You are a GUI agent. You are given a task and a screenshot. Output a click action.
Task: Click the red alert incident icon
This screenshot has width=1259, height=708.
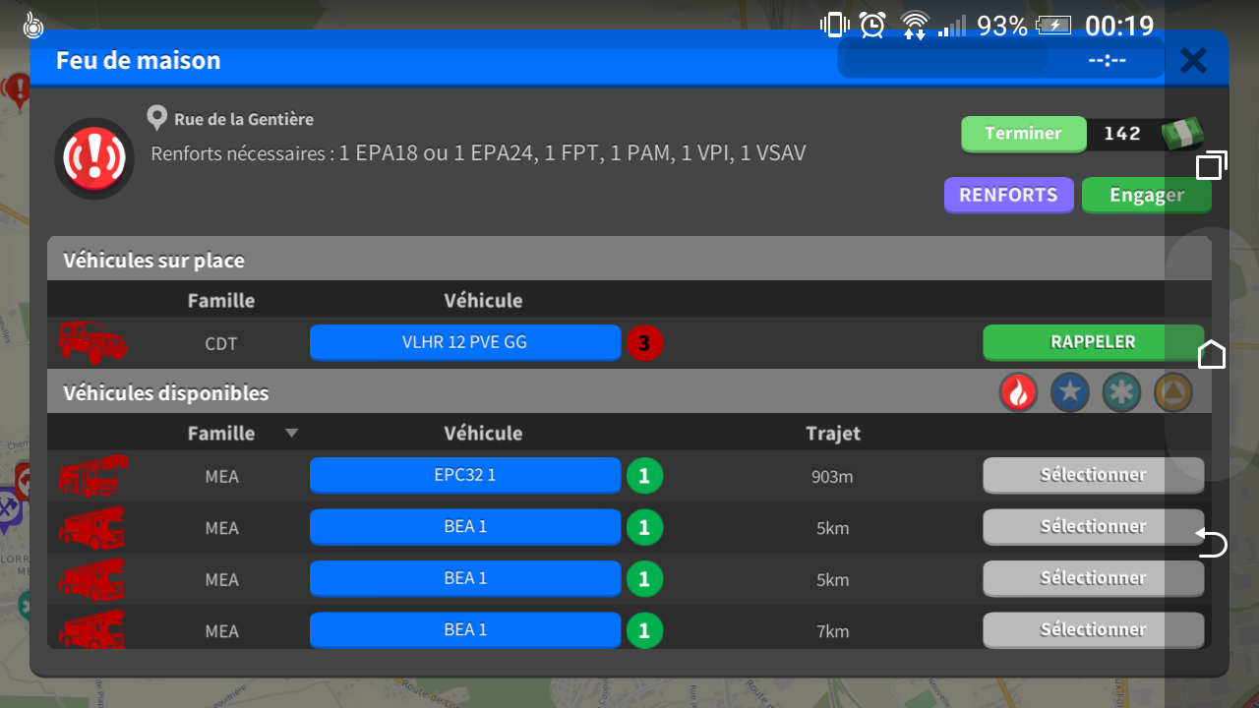tap(93, 158)
